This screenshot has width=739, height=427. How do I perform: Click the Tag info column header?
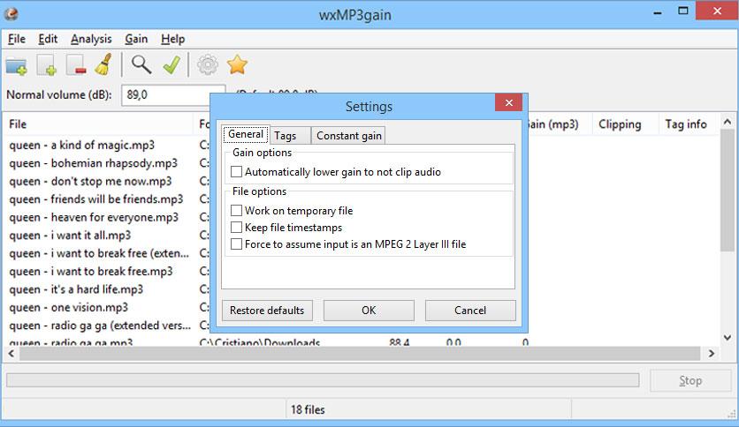(687, 124)
